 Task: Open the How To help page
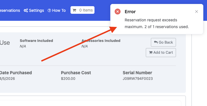point(57,10)
